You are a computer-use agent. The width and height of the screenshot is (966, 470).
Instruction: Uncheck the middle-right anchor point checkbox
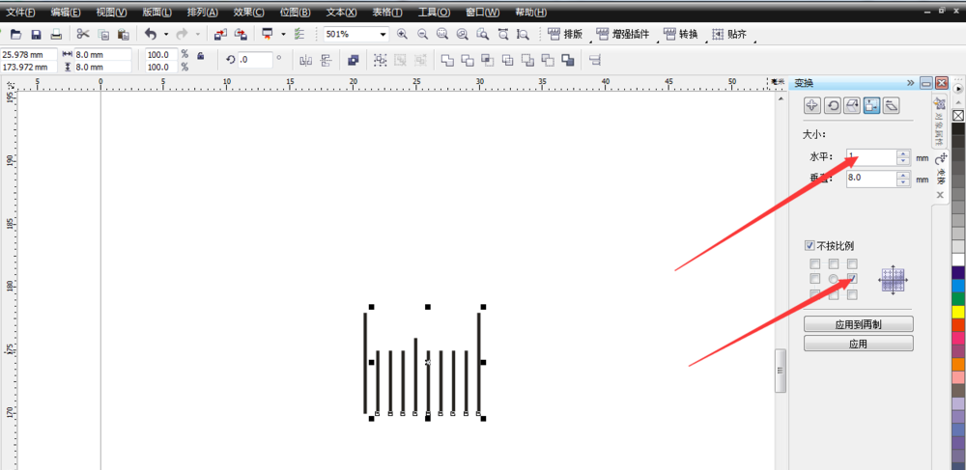(x=852, y=279)
